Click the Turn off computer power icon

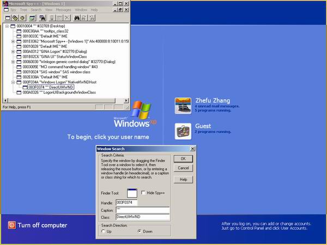pos(11,225)
